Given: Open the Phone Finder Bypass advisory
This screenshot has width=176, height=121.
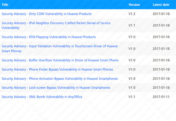Looking at the screenshot, I should click(x=57, y=69).
